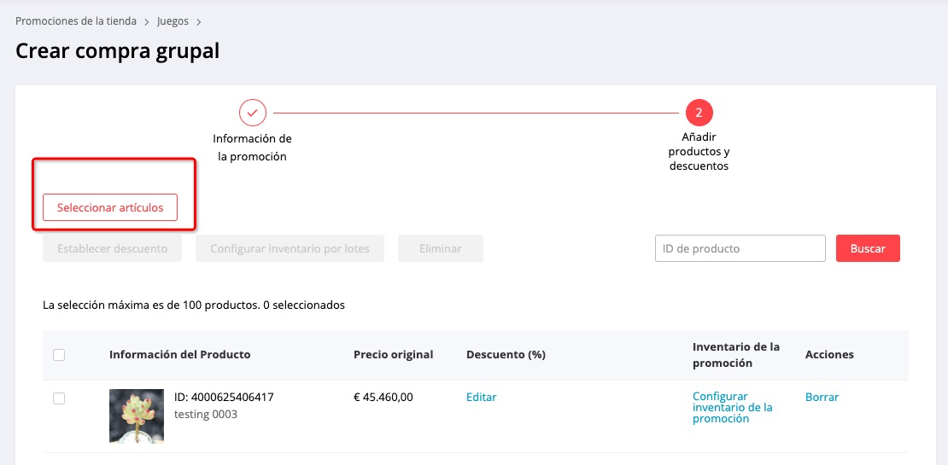Screen dimensions: 948x465
Task: Click the product ID 4000625406417 text
Action: point(224,397)
